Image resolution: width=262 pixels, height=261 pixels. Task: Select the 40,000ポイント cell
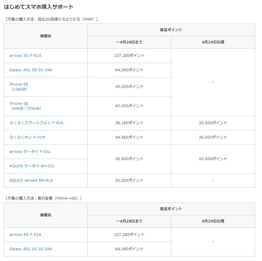[129, 106]
